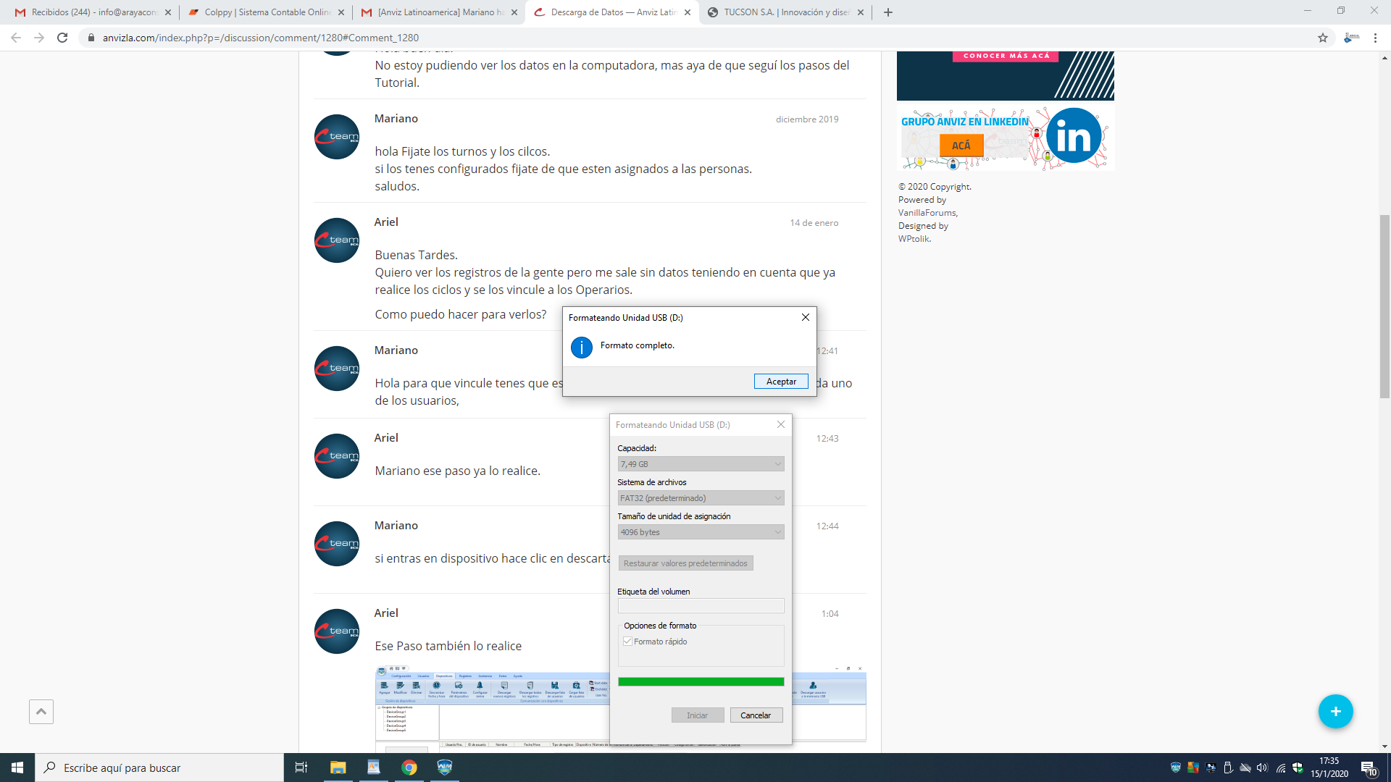1391x782 pixels.
Task: Click the CONOCER MÁS ACÁ banner label
Action: coord(1006,56)
